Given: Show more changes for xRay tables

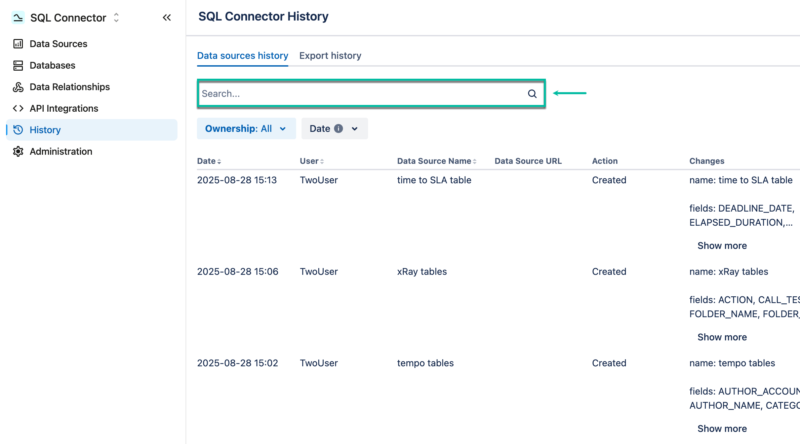Looking at the screenshot, I should (722, 337).
